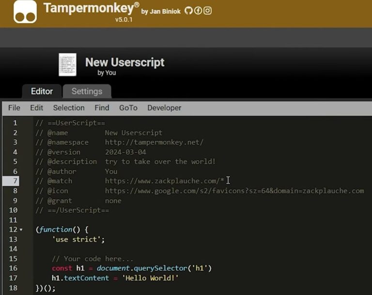
Task: Click the Tampermonkey logo icon
Action: coord(25,12)
